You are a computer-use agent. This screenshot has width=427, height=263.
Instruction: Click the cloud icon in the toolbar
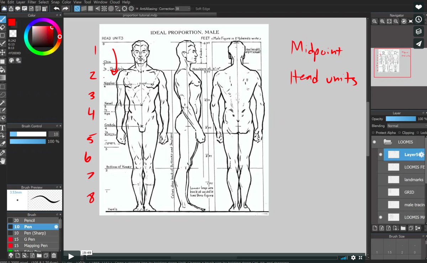click(x=4, y=9)
